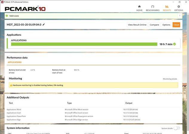Click the PCMark 10 title bar app icon
This screenshot has width=189, height=134.
(2, 2)
